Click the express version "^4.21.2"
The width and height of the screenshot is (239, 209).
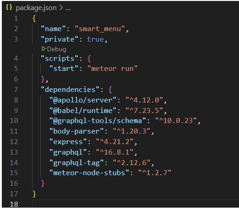tap(114, 142)
